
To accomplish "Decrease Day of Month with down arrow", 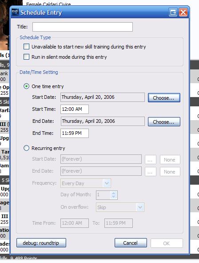I will (x=114, y=197).
